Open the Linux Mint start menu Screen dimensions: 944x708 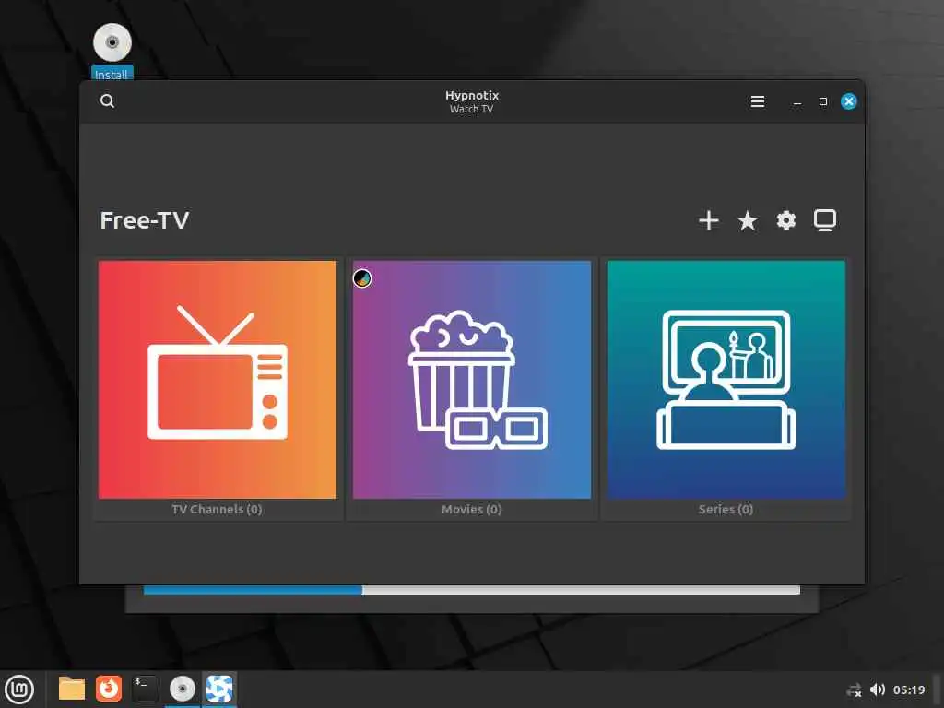(19, 690)
